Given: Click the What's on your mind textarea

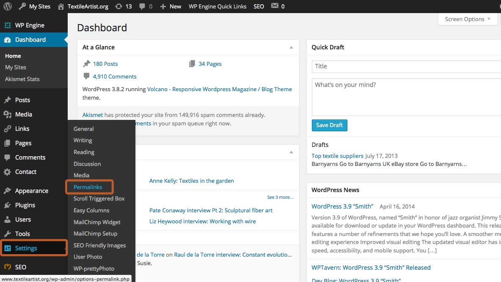Looking at the screenshot, I should pos(406,97).
